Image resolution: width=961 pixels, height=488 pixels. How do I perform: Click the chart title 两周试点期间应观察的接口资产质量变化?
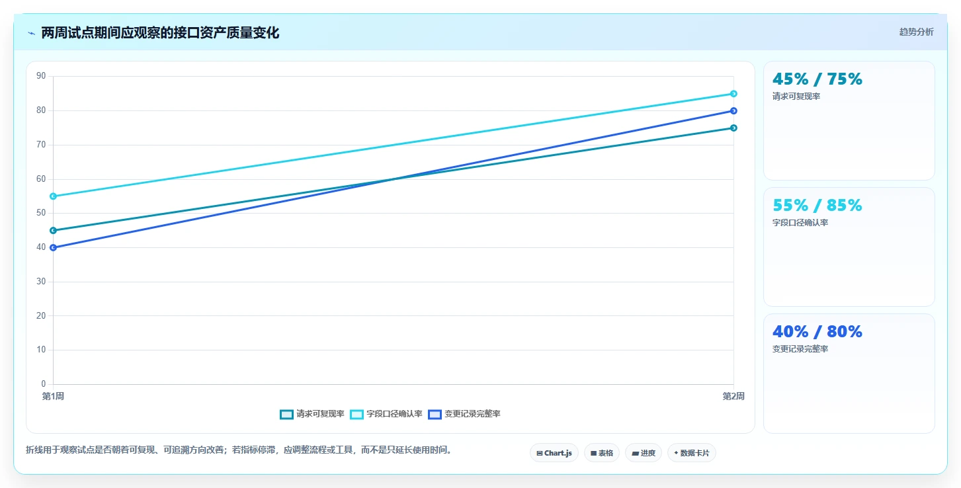coord(160,33)
